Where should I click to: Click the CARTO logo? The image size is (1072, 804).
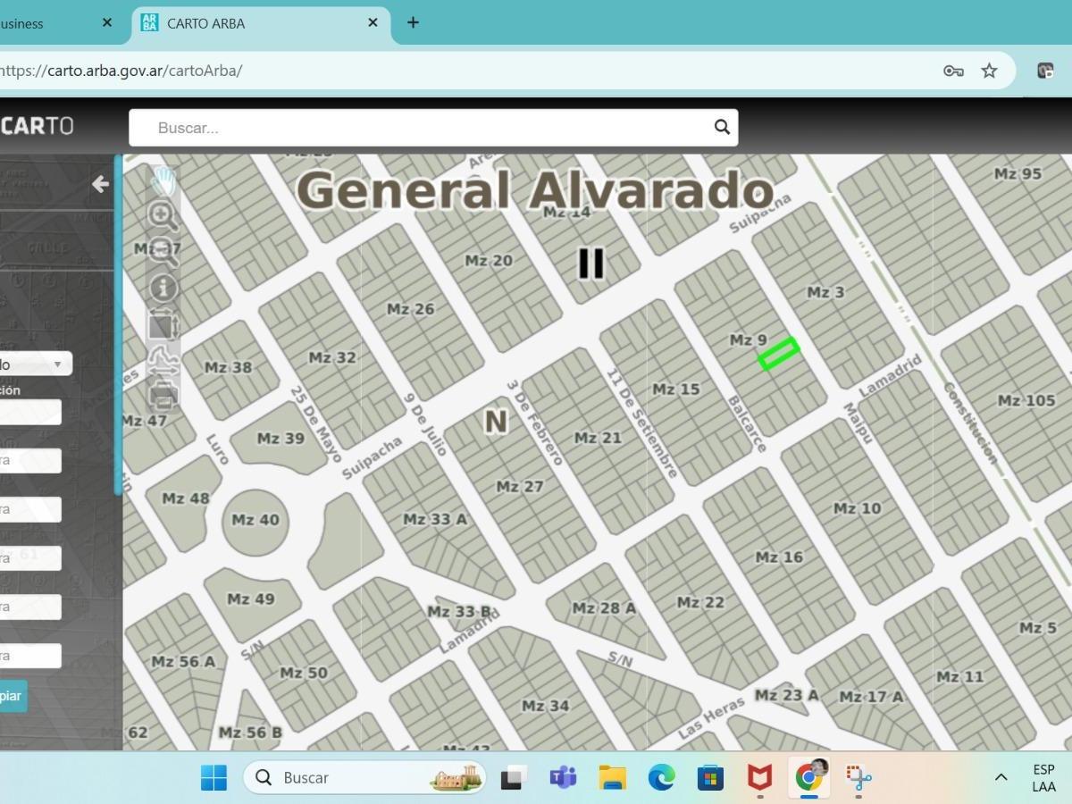tap(37, 126)
